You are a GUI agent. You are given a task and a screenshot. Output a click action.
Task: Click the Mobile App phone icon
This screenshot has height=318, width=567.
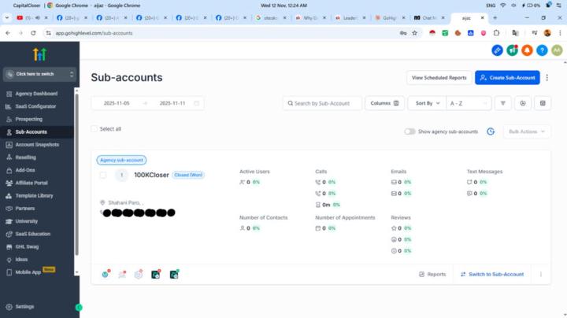coord(9,272)
